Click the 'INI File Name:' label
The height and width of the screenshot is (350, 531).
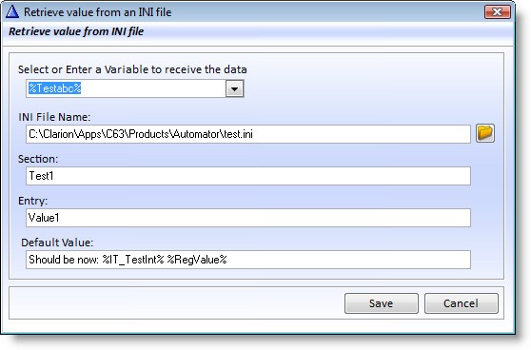click(x=54, y=117)
